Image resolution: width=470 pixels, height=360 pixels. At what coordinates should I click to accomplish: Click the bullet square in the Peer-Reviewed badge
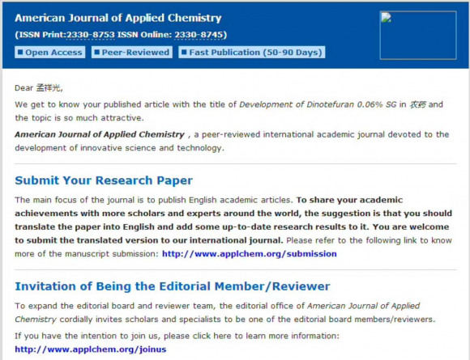coord(97,53)
